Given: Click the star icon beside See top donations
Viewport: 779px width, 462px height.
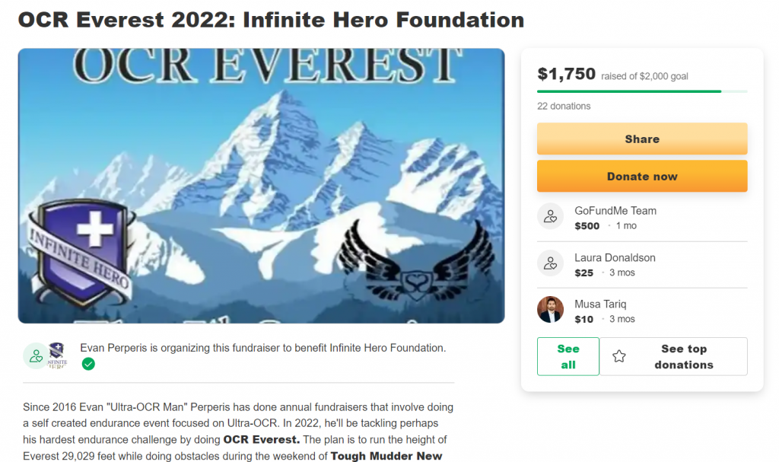Looking at the screenshot, I should [620, 355].
